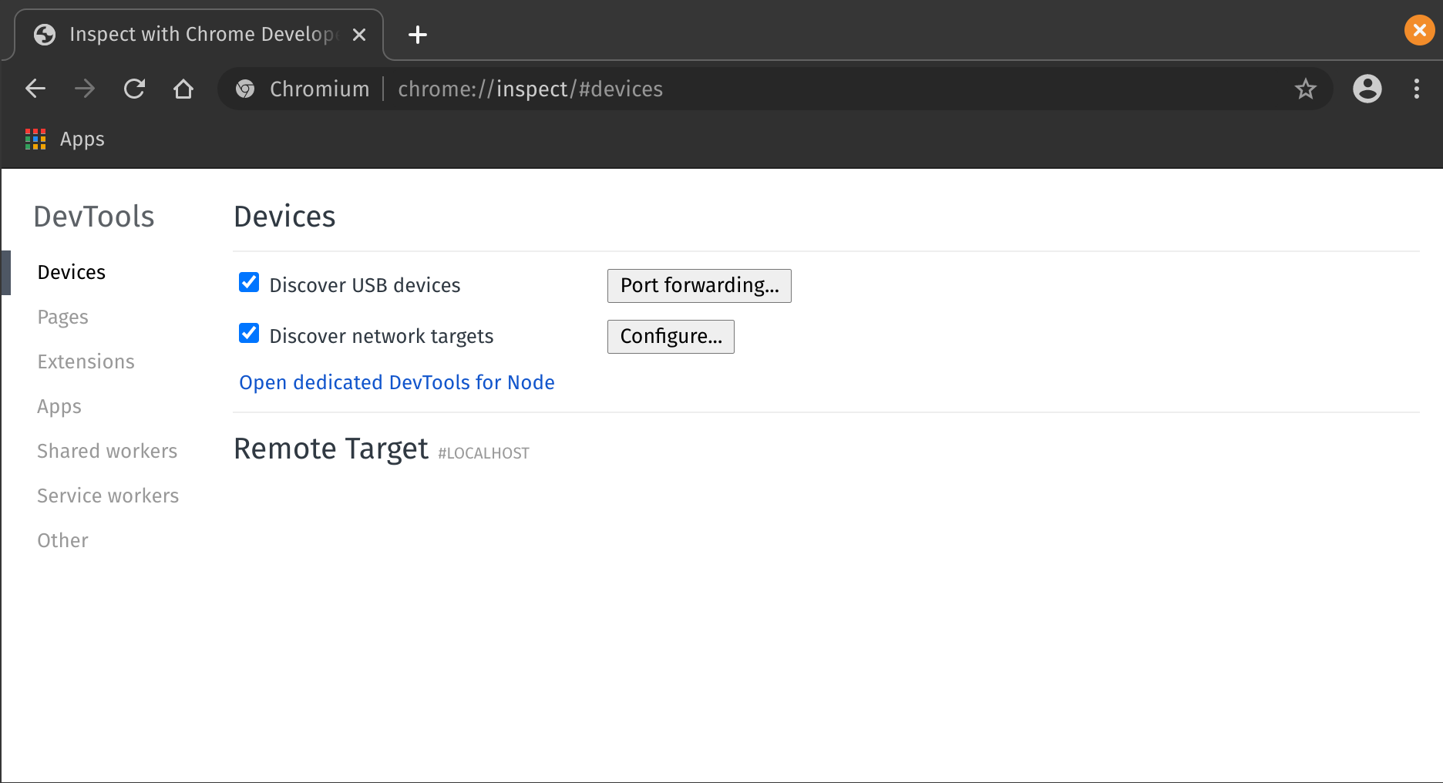
Task: Open the Port forwarding dialog
Action: click(x=699, y=286)
